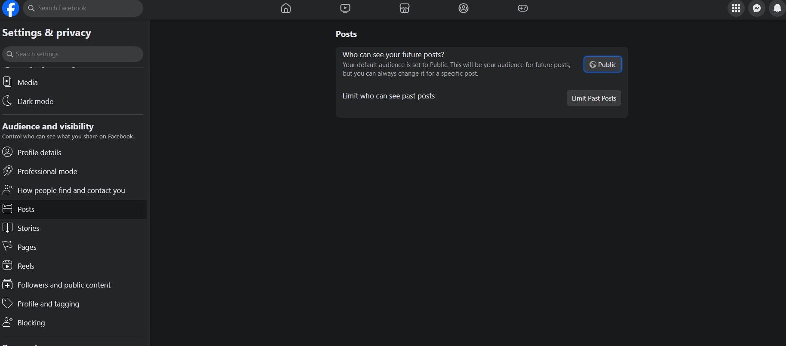Open How people find and contact you
The height and width of the screenshot is (346, 786).
point(73,190)
